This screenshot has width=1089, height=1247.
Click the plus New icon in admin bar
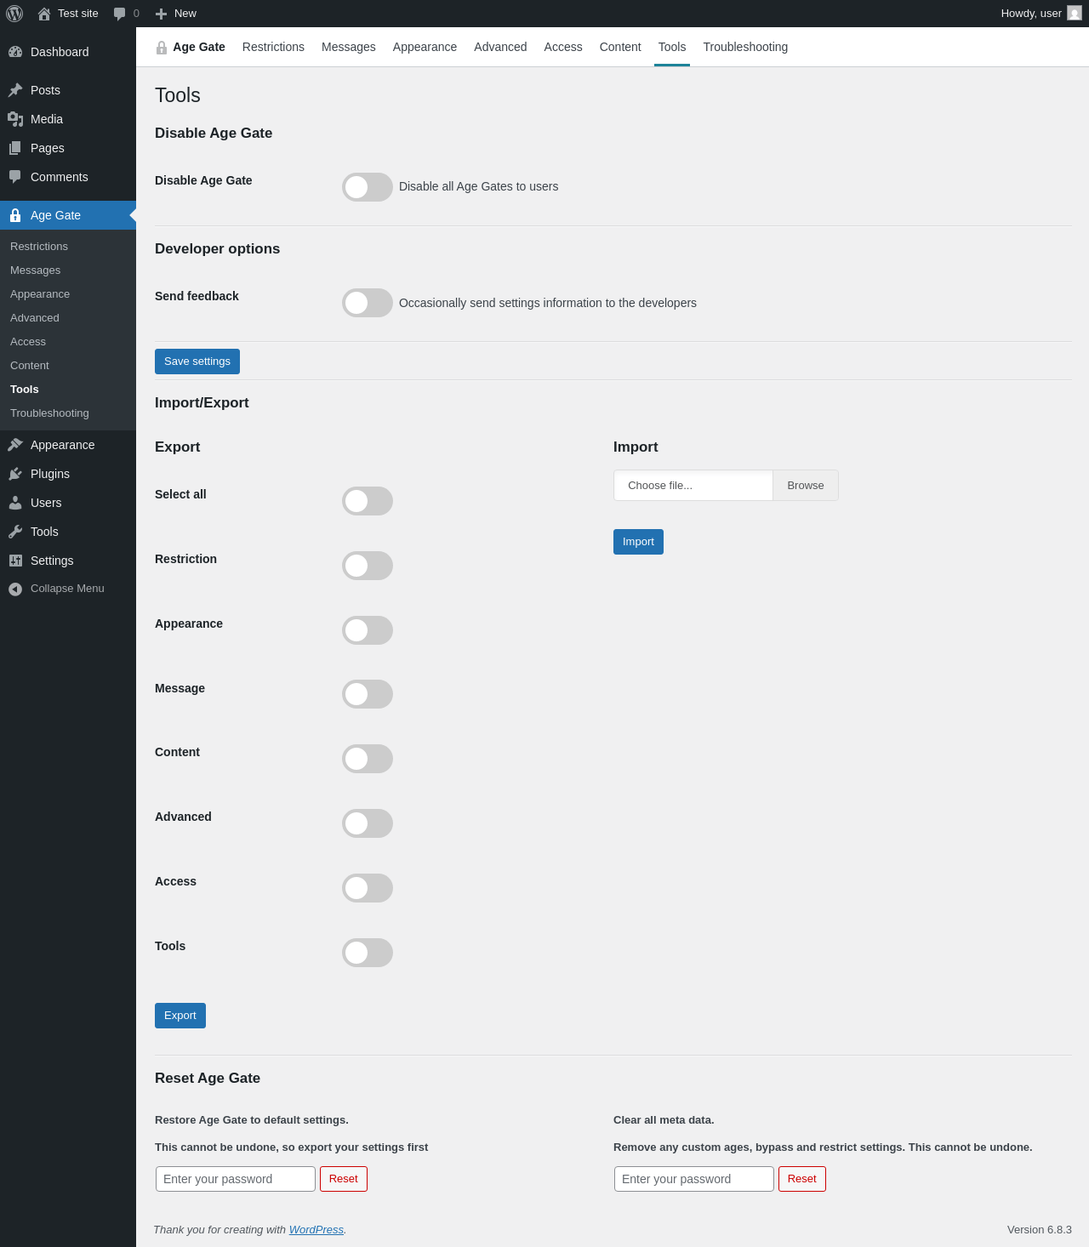coord(161,14)
